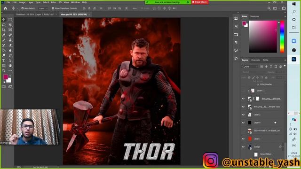Select the Path Selection tool

[10, 61]
